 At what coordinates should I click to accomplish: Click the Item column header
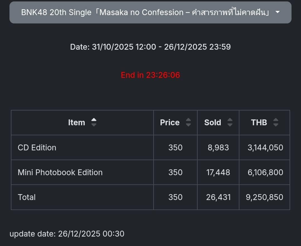[77, 122]
